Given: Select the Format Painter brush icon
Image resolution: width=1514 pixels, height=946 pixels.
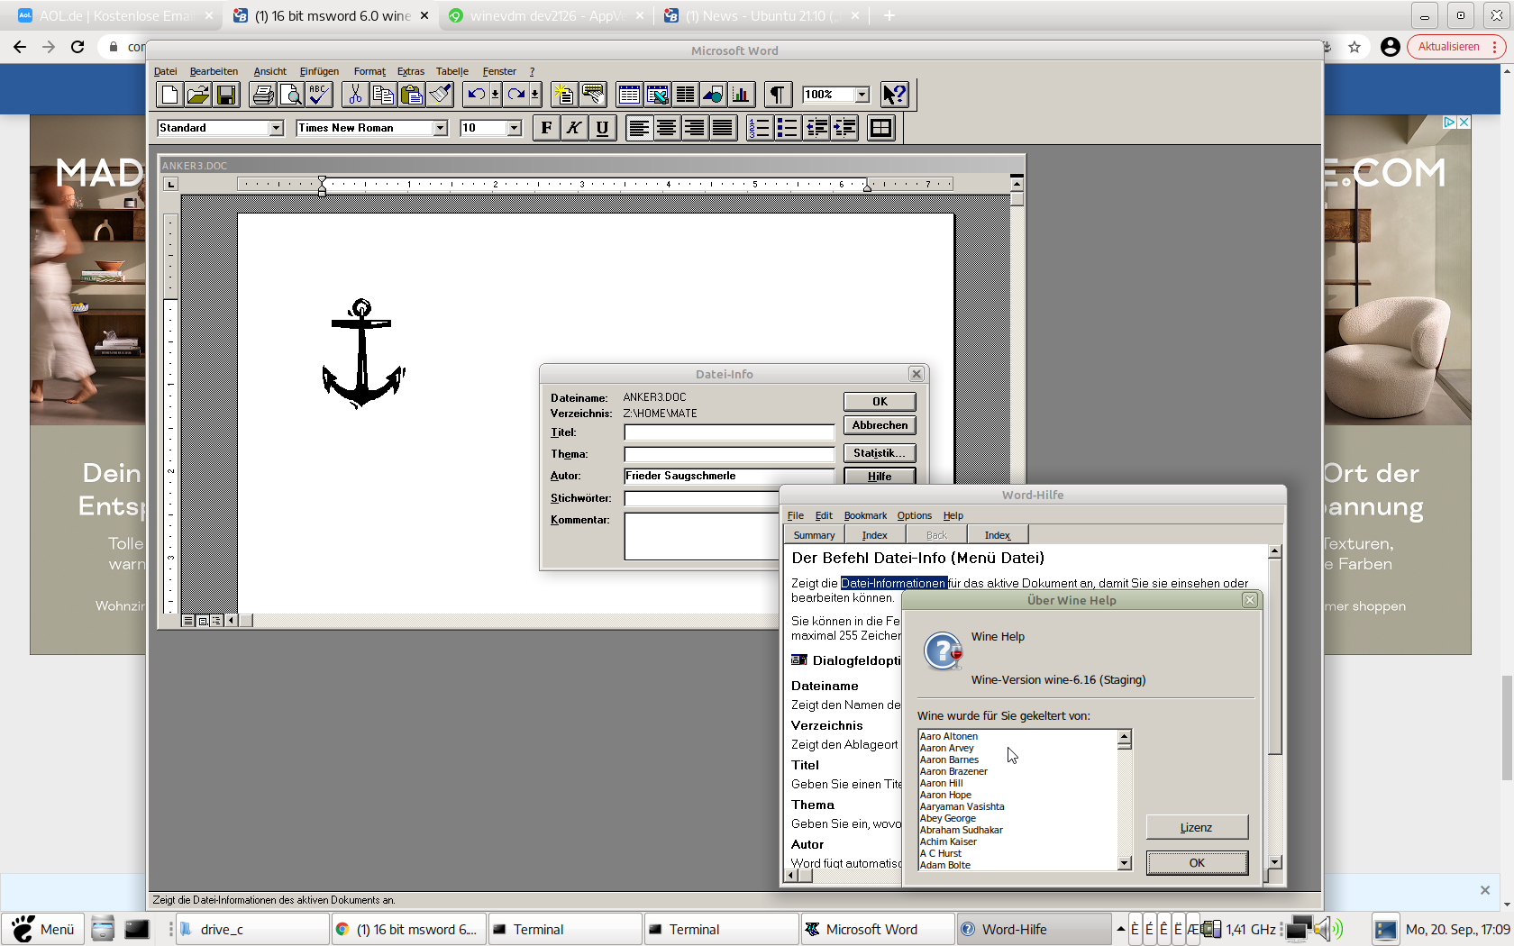Looking at the screenshot, I should pos(440,95).
